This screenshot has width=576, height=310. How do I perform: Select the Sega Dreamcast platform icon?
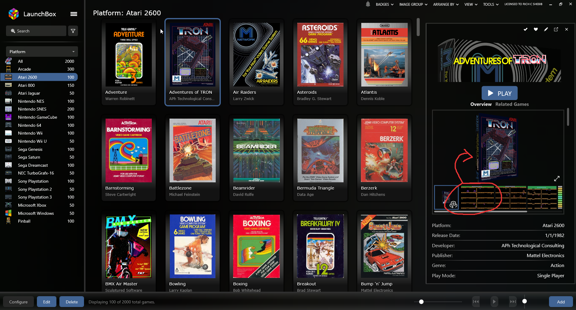tap(8, 165)
